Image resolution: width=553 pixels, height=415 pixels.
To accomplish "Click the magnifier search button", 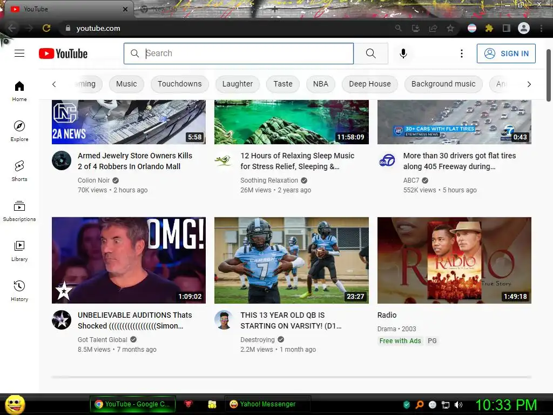I will [x=370, y=53].
